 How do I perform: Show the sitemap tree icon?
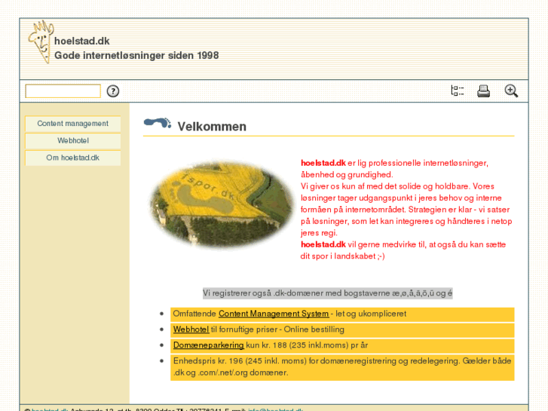(x=457, y=91)
